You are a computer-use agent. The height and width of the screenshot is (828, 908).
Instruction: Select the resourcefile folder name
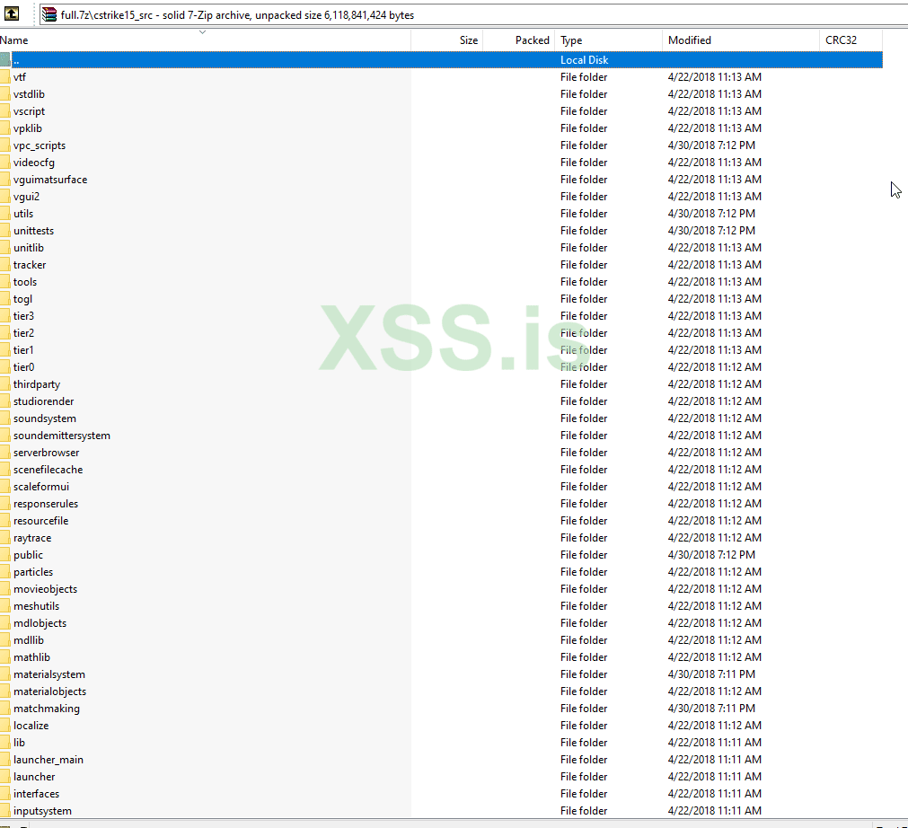pos(41,521)
